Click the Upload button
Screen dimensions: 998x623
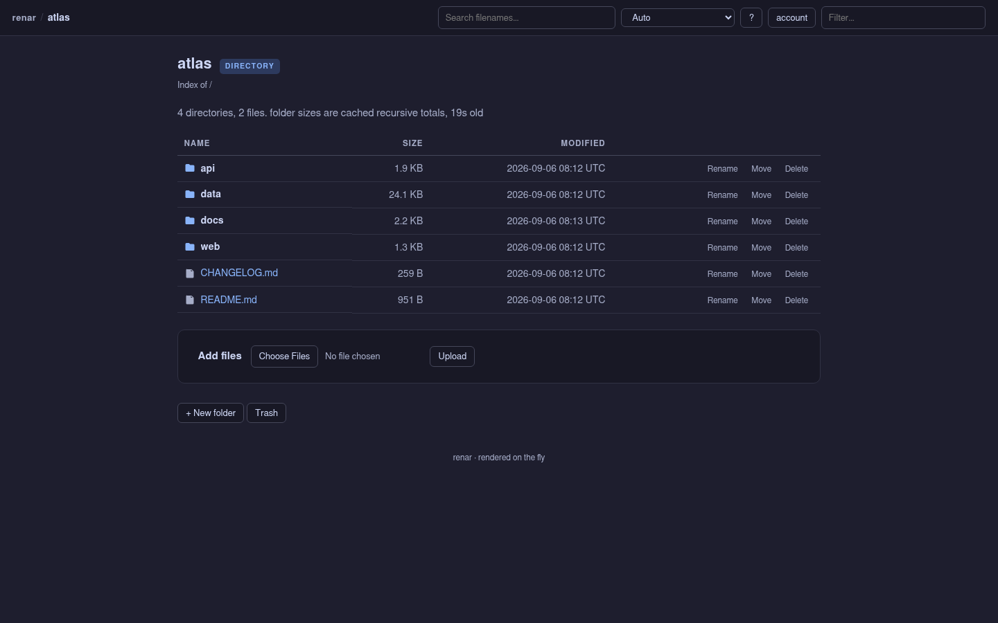click(452, 356)
